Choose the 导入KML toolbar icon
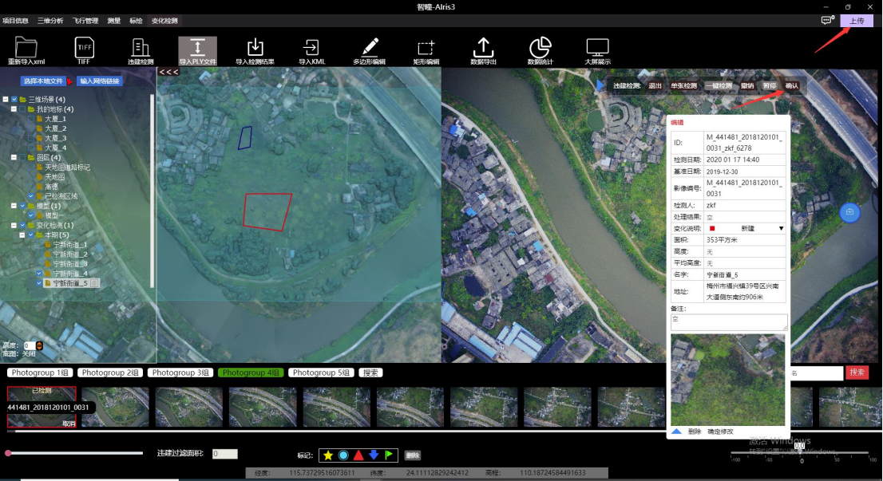The height and width of the screenshot is (481, 883). (311, 47)
